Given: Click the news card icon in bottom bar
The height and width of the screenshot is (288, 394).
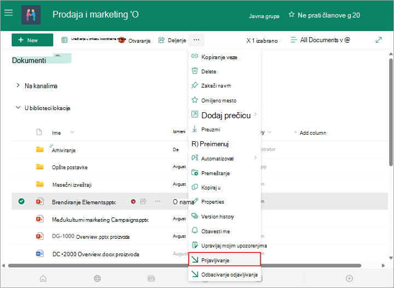Looking at the screenshot, I should 151,279.
